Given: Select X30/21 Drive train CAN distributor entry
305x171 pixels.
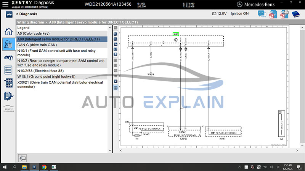Looking at the screenshot, I should (62, 84).
